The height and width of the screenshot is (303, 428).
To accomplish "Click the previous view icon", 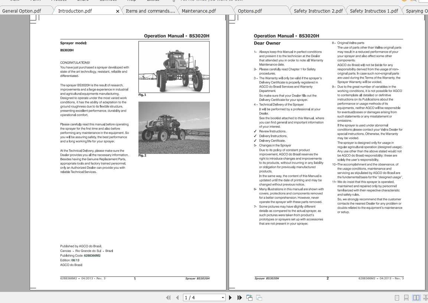I will pos(249,297).
